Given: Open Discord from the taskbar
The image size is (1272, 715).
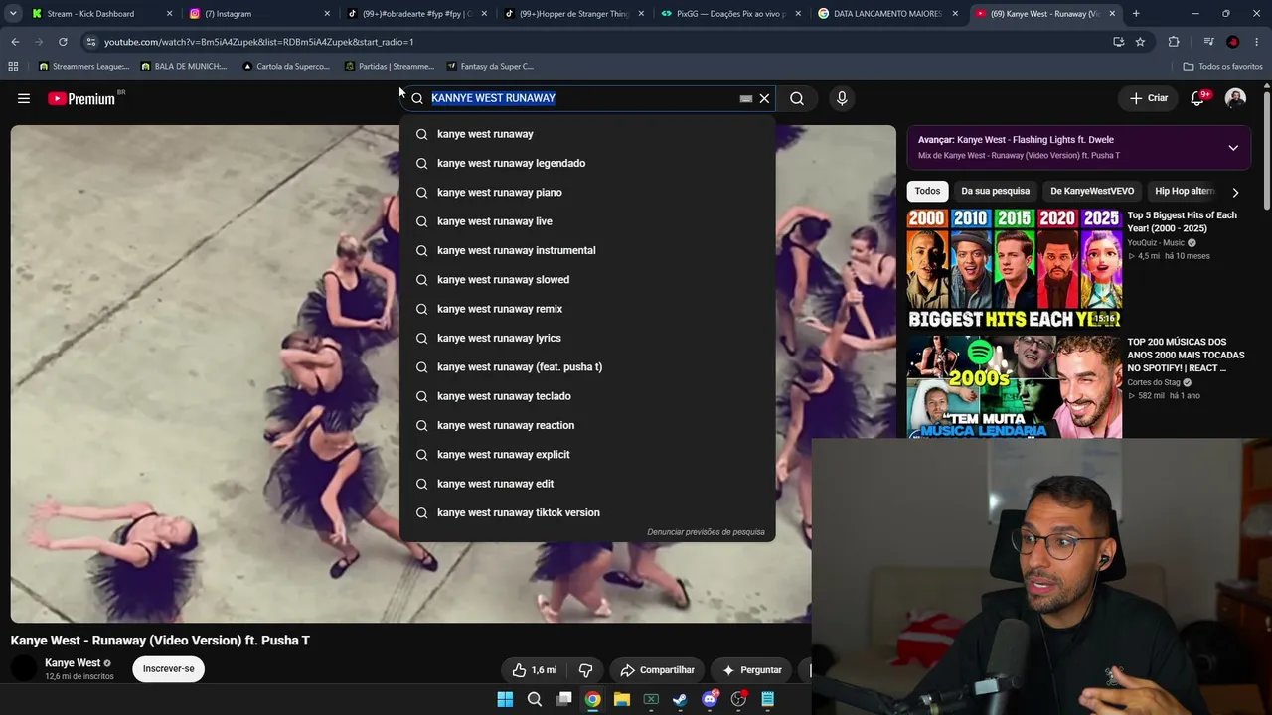Looking at the screenshot, I should point(710,699).
